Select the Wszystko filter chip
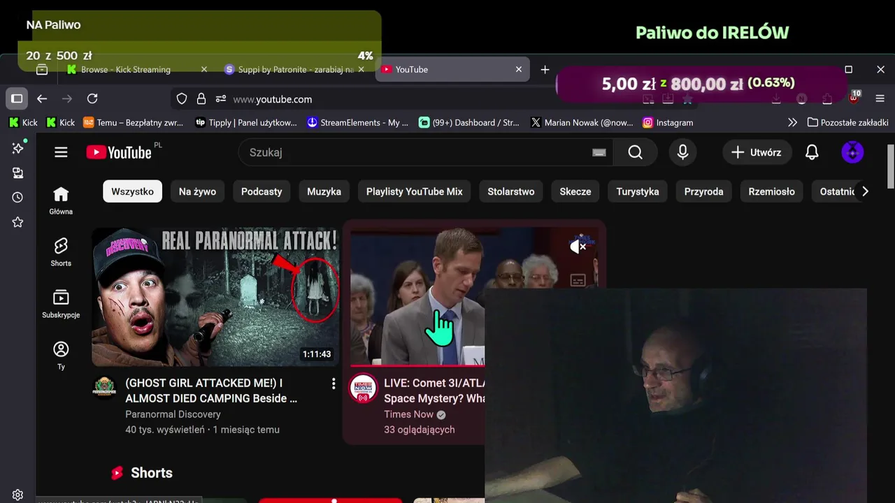This screenshot has width=895, height=503. (132, 191)
